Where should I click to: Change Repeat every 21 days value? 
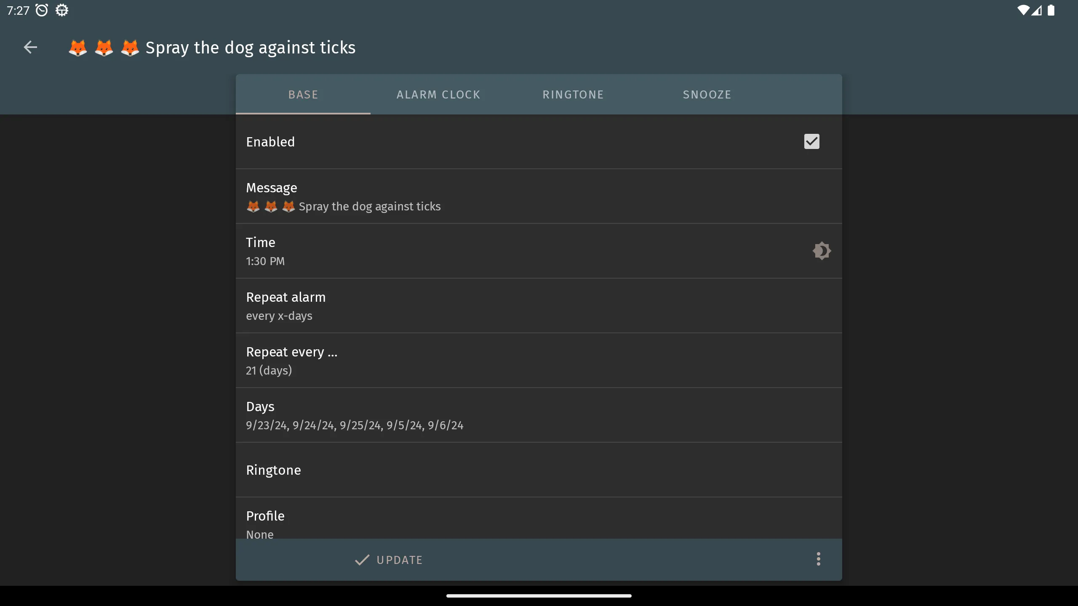click(539, 361)
